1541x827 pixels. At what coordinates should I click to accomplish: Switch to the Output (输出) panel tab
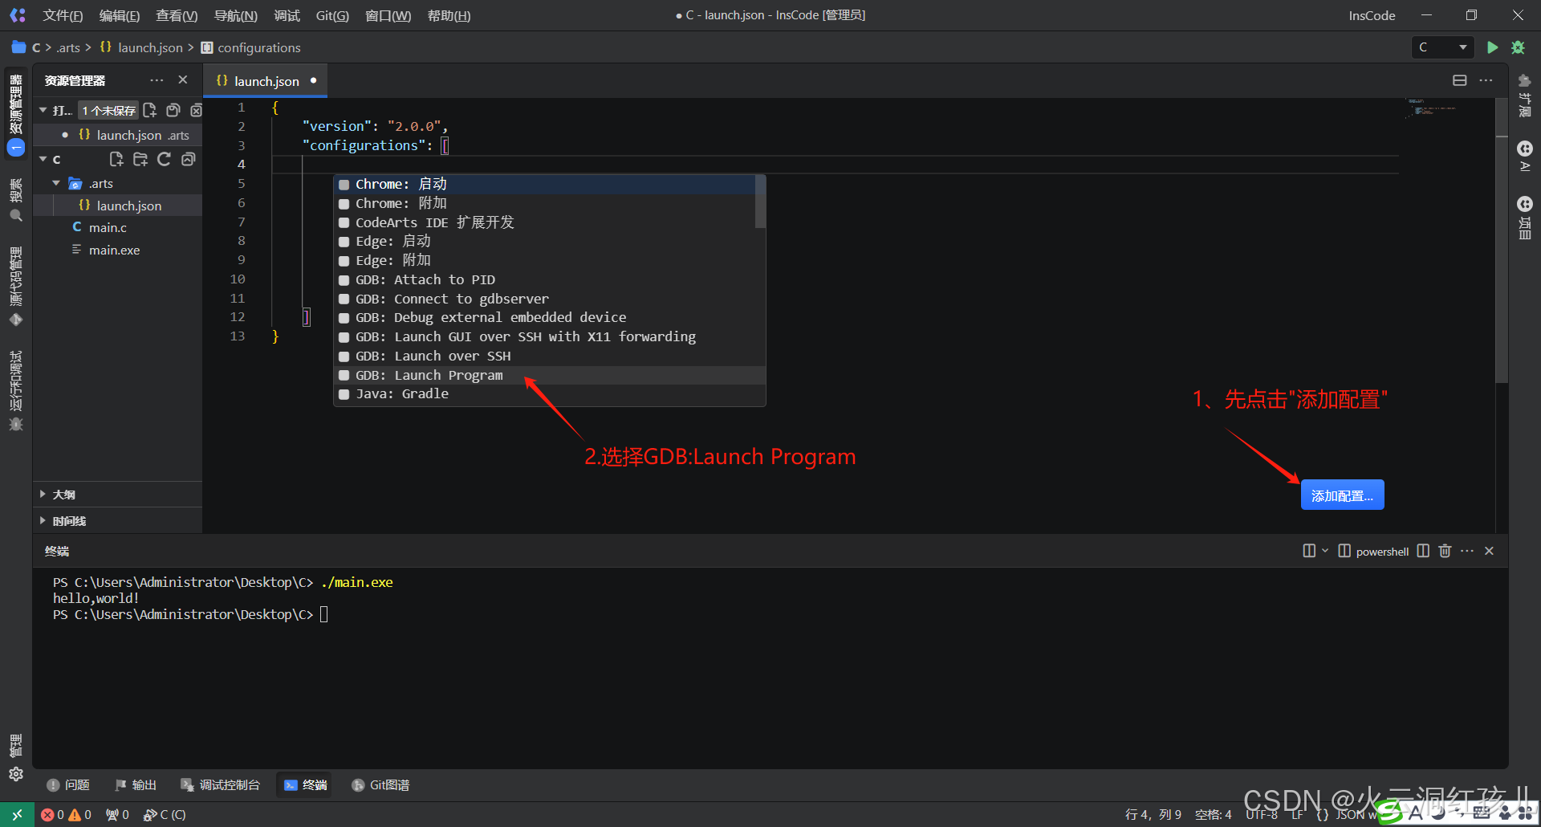(135, 784)
